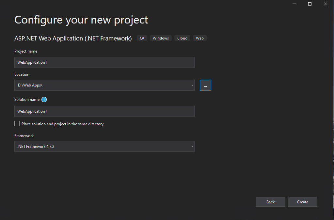Open the Location dropdown arrow
The height and width of the screenshot is (220, 334).
192,85
